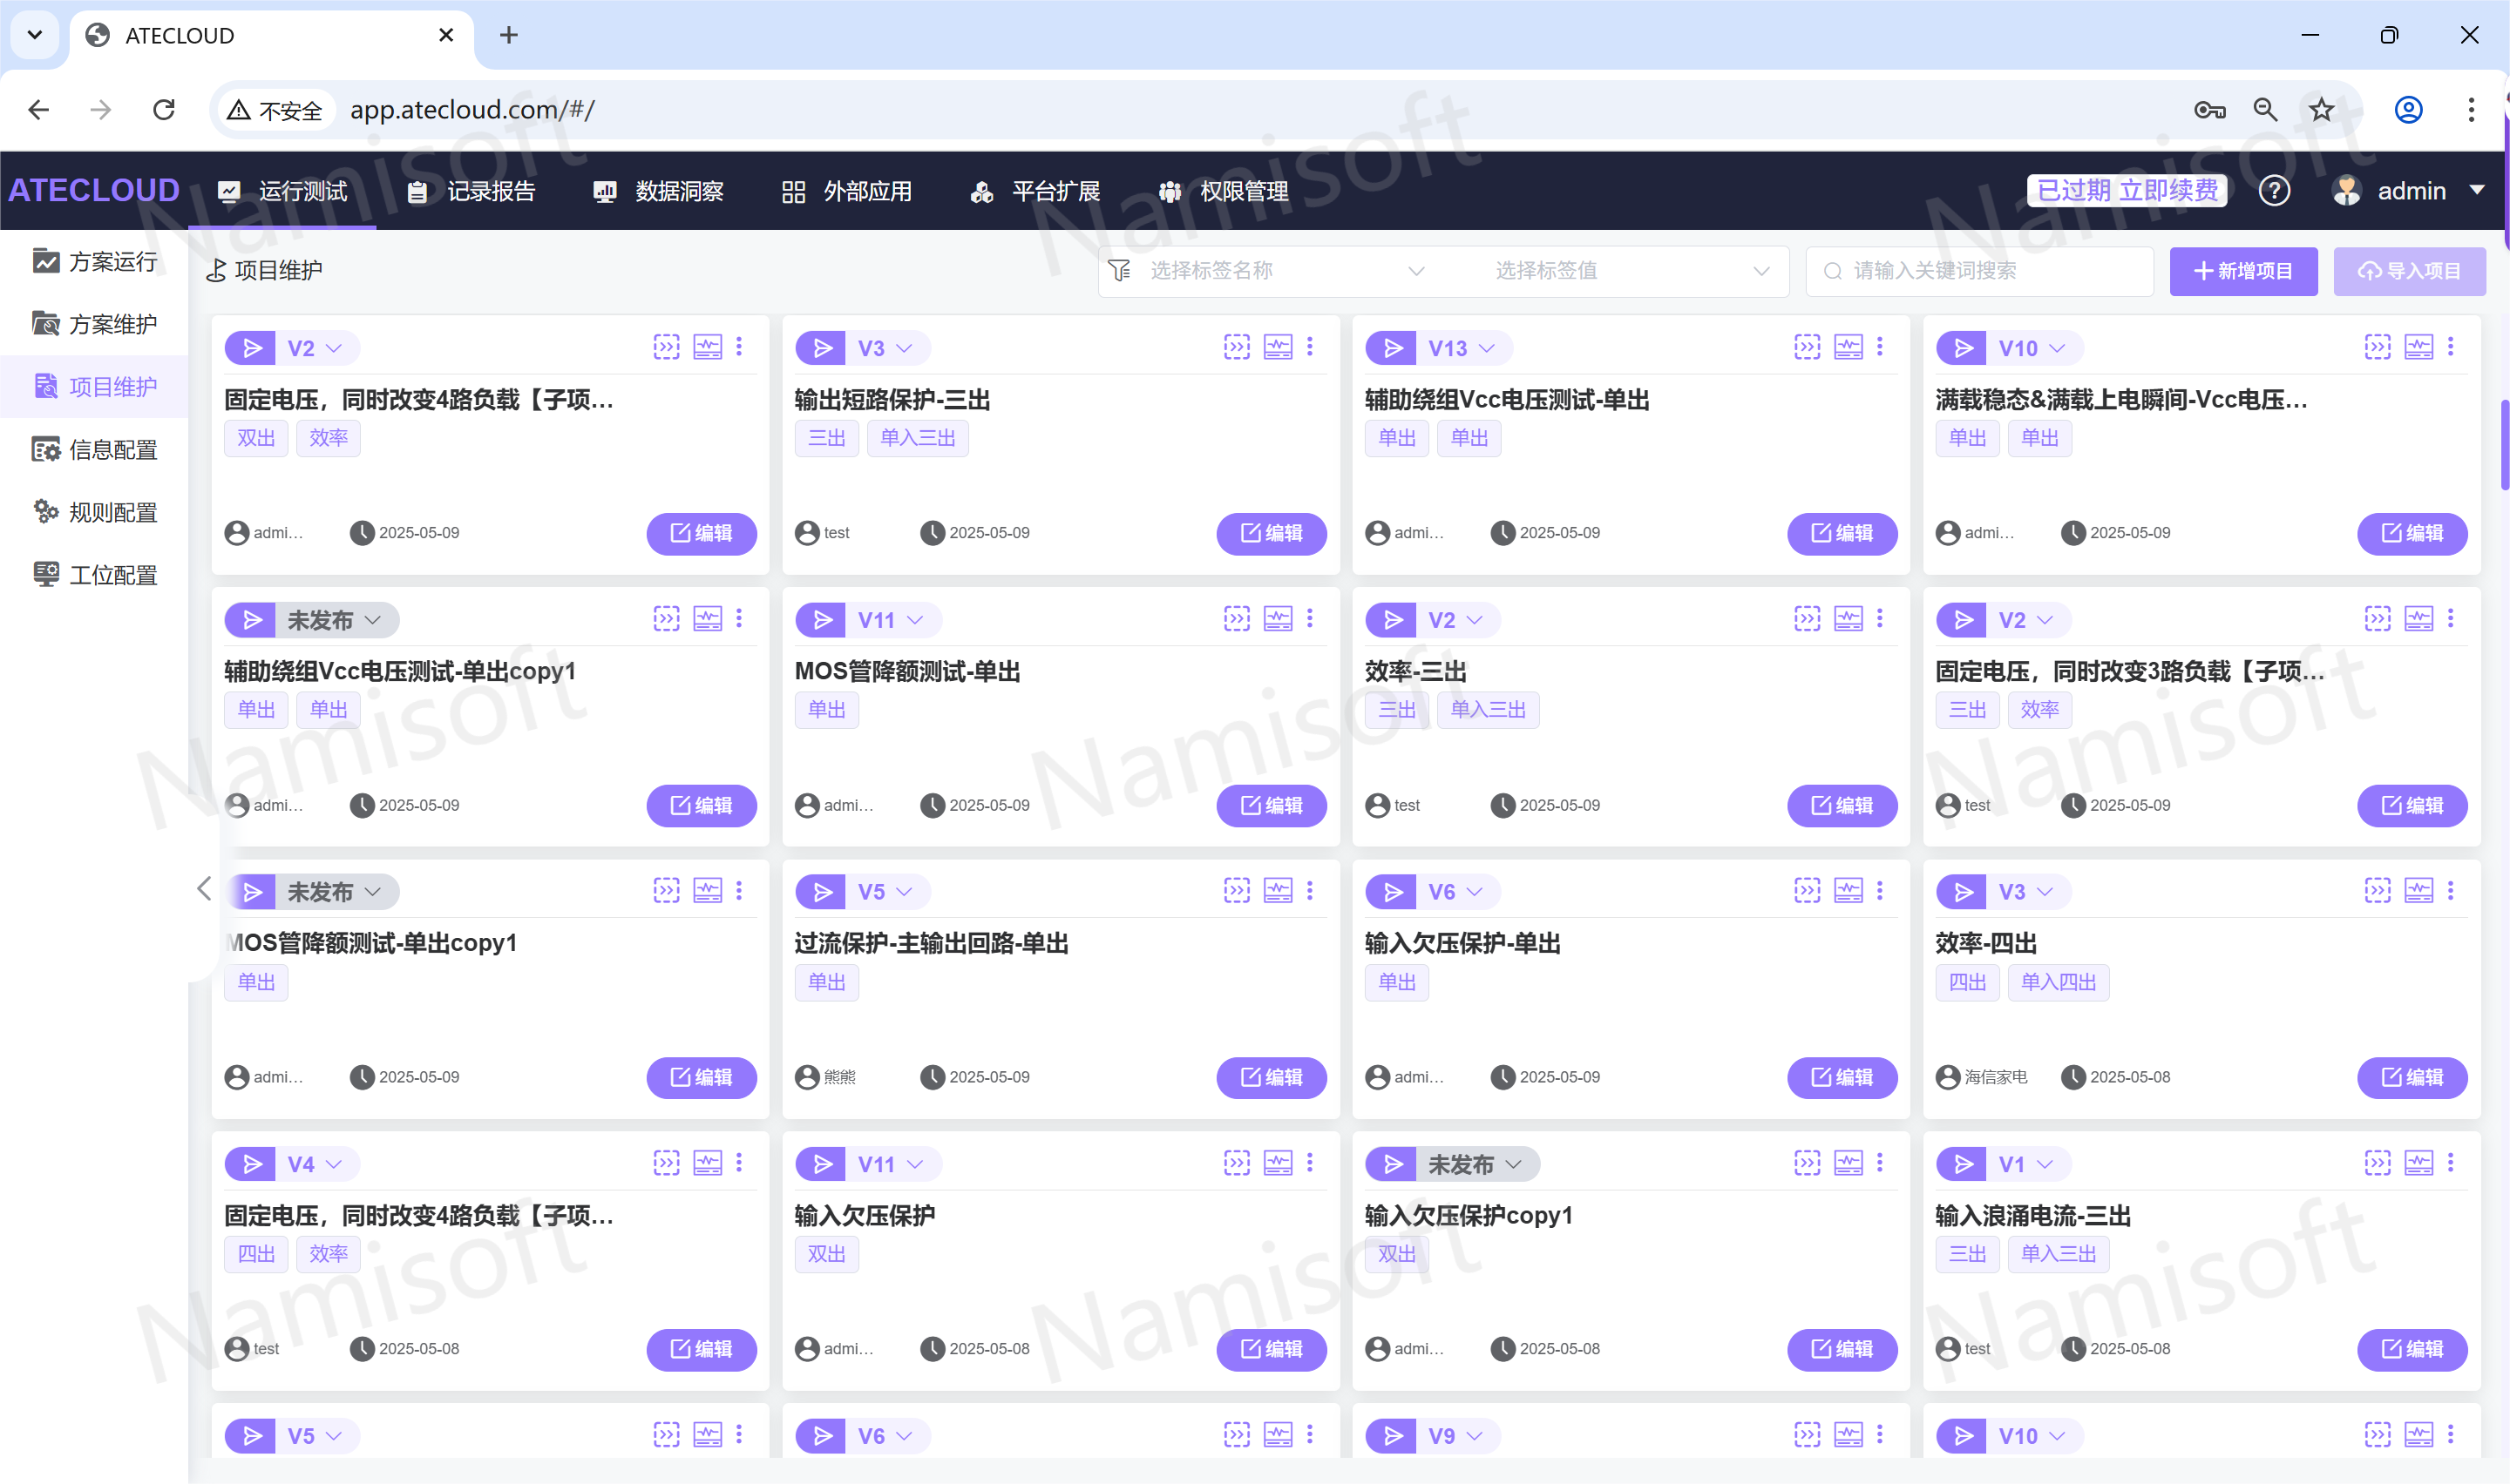The height and width of the screenshot is (1484, 2510).
Task: Bookmark this page with the star icon
Action: point(2322,110)
